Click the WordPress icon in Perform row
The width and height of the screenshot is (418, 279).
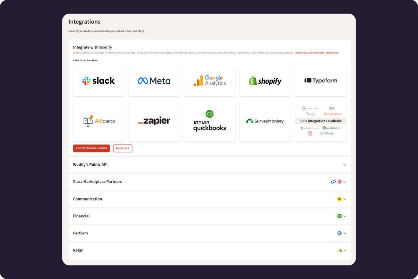point(339,233)
